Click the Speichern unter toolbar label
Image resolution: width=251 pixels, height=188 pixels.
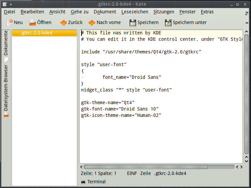[190, 23]
